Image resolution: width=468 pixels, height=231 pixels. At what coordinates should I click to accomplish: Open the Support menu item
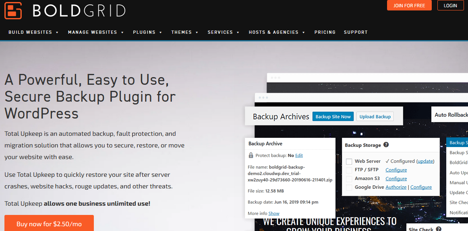pos(356,32)
